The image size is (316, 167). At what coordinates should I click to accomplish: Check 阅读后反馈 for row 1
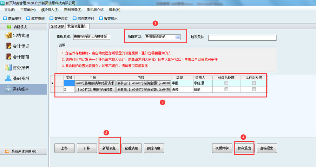click(x=226, y=83)
